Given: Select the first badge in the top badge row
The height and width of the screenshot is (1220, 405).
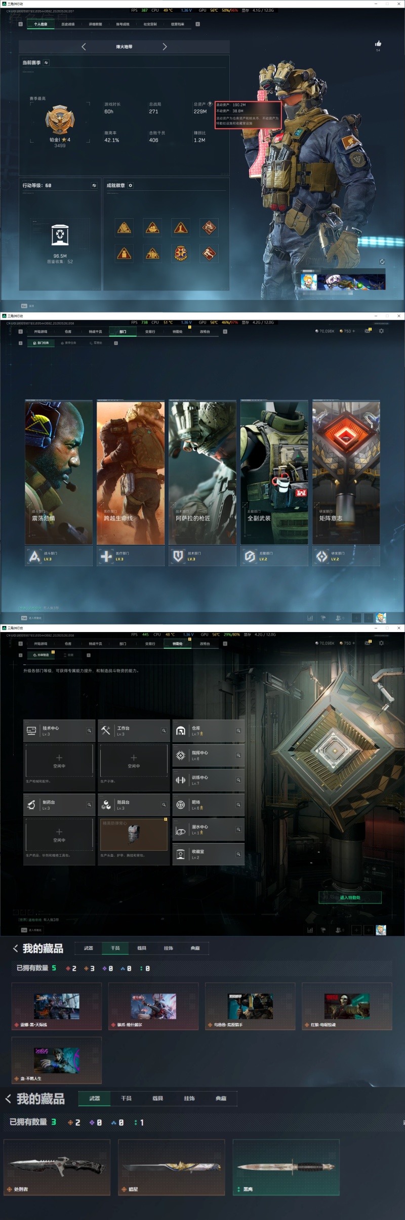Looking at the screenshot, I should [x=124, y=228].
